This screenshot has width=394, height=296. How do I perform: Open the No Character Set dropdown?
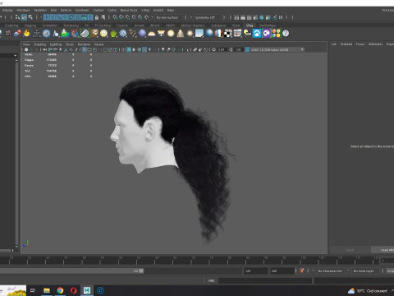click(x=331, y=271)
